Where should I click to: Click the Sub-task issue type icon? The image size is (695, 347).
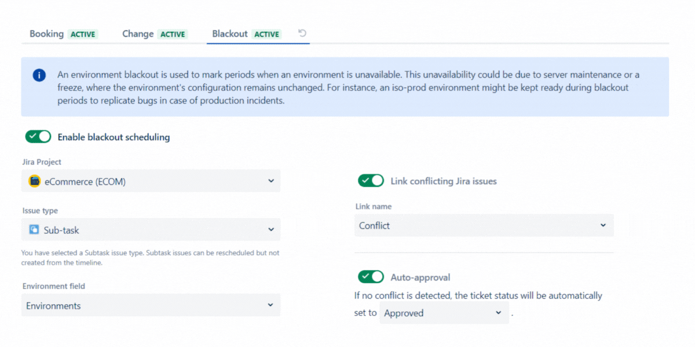click(34, 230)
